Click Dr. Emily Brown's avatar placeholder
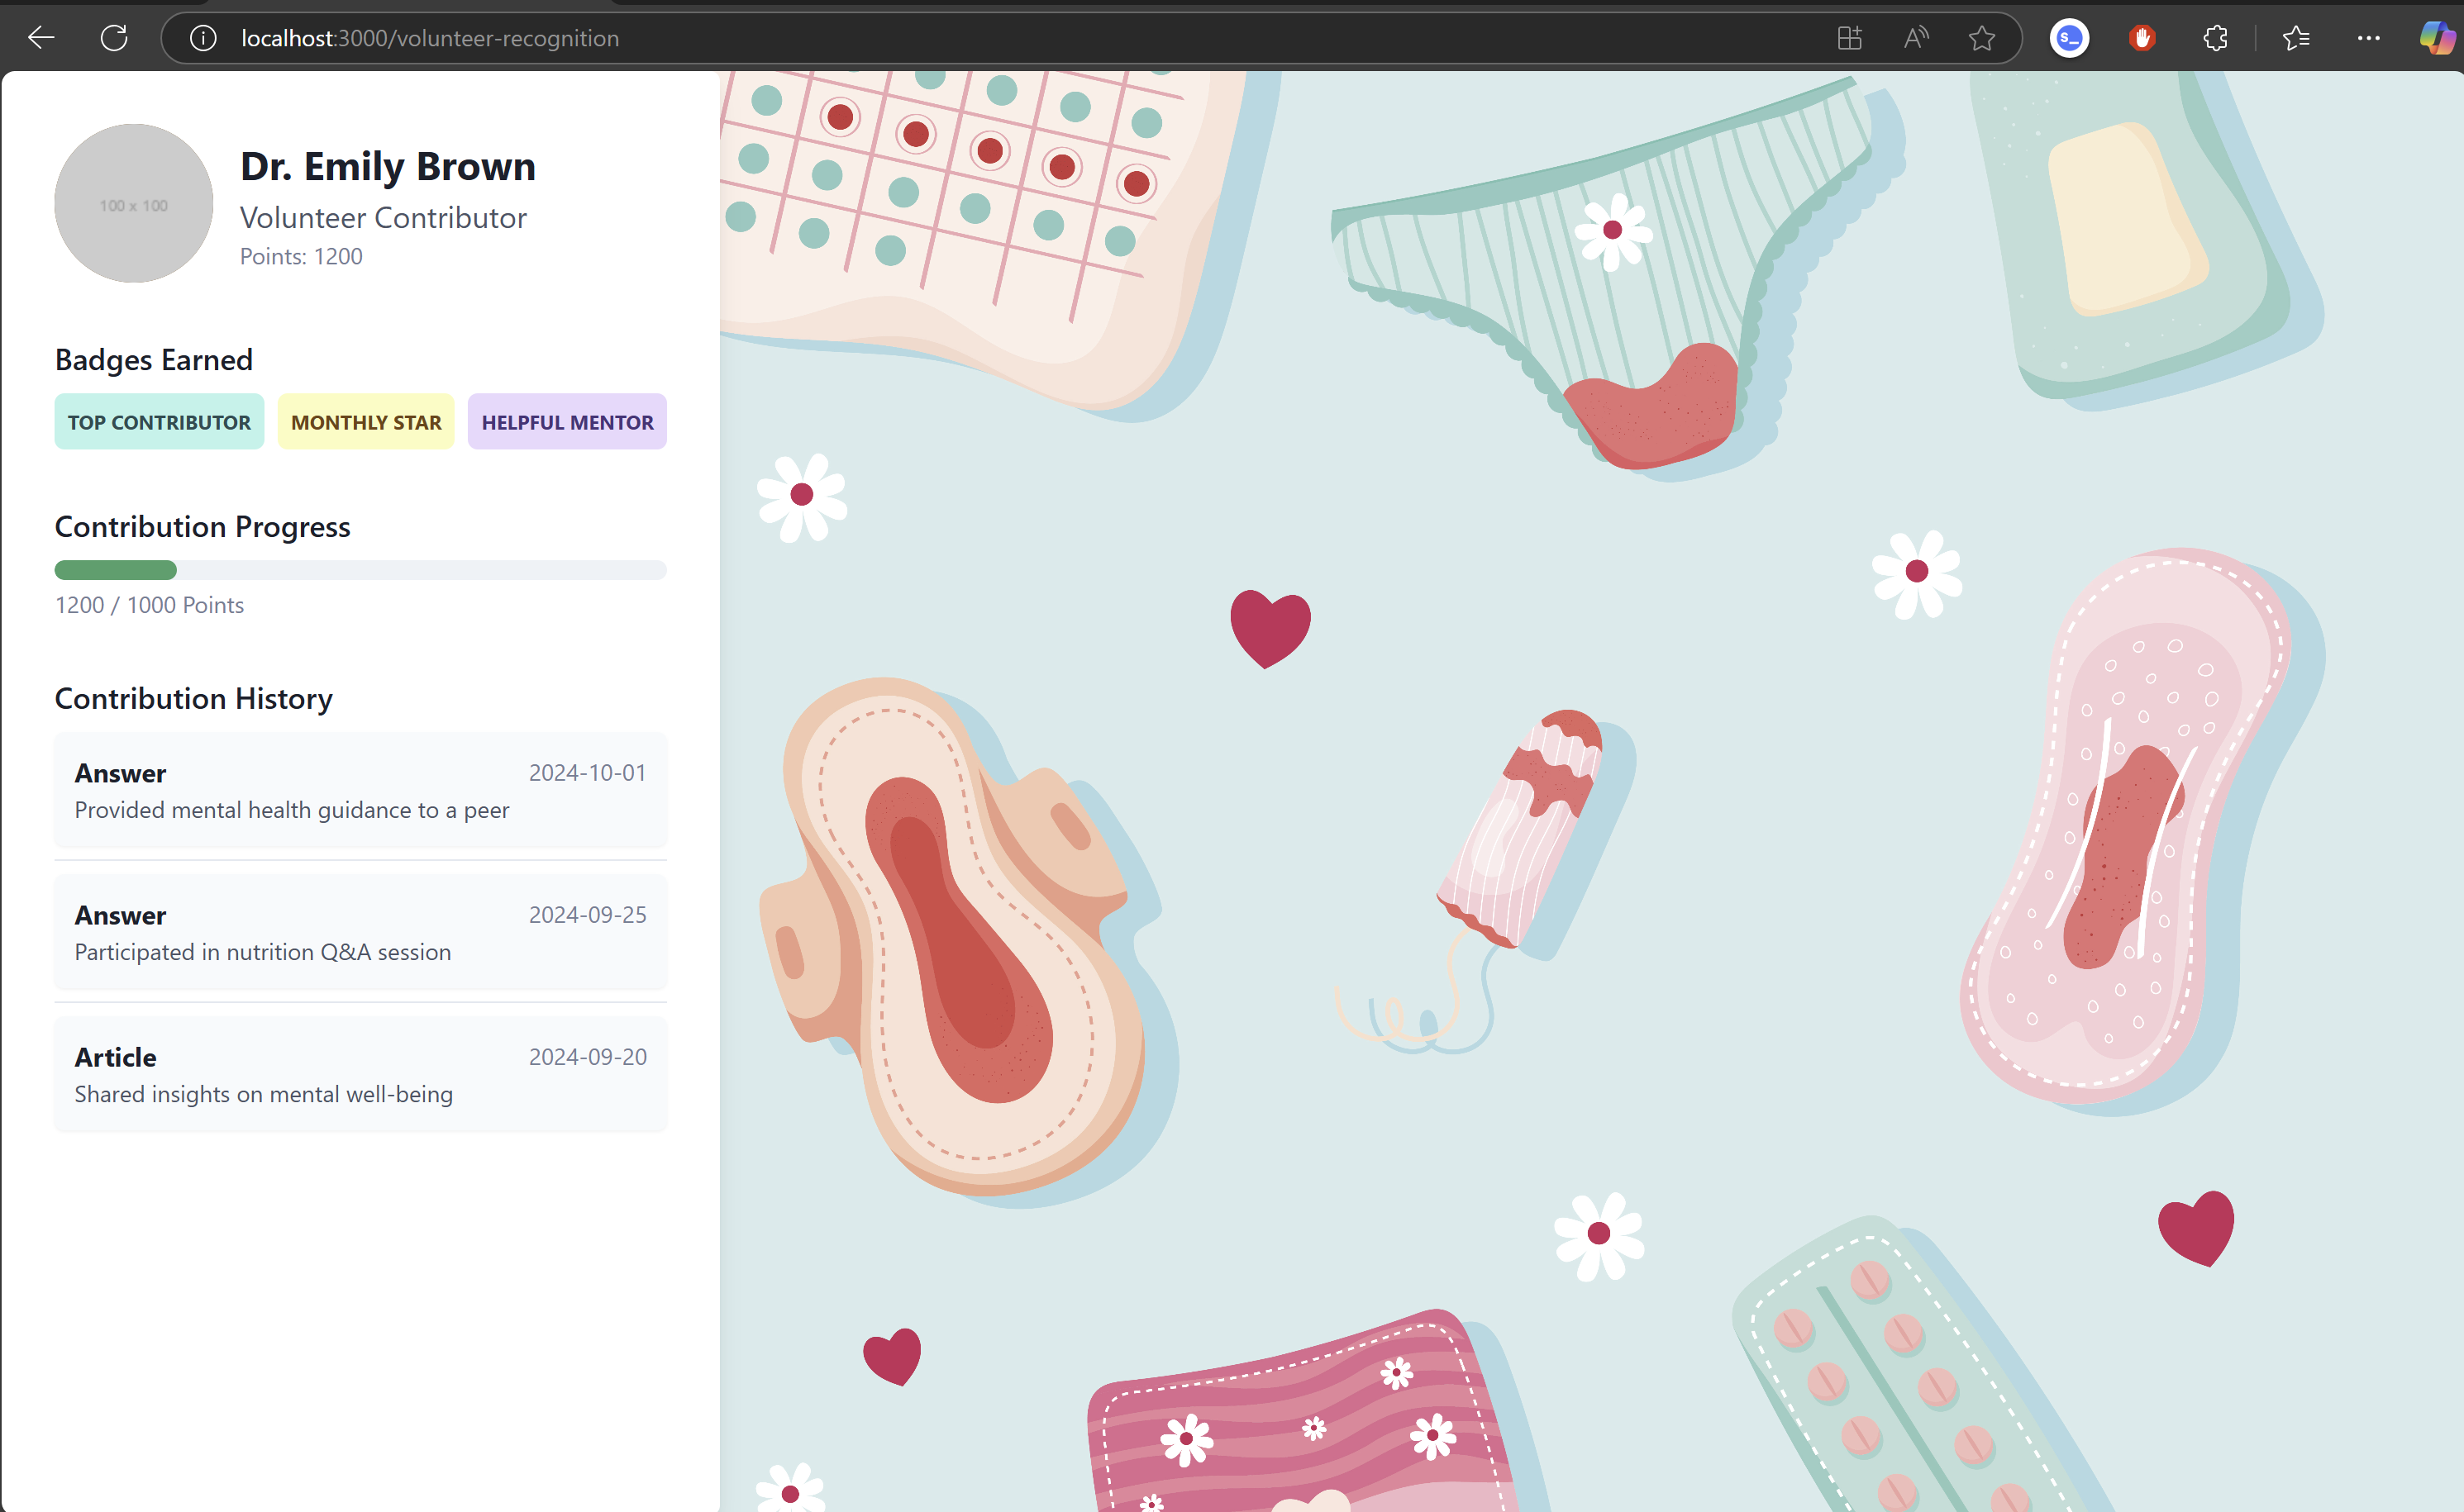Image resolution: width=2464 pixels, height=1512 pixels. click(133, 204)
